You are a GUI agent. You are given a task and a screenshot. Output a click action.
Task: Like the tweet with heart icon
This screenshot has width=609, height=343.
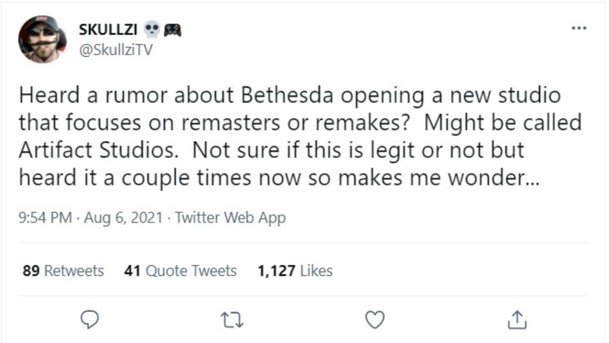click(375, 320)
